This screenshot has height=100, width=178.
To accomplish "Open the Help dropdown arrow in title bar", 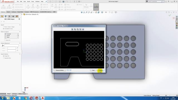I will click(170, 1).
